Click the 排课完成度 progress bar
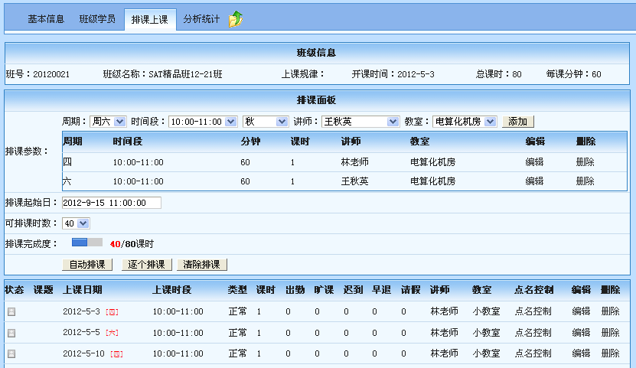The height and width of the screenshot is (368, 636). 86,243
